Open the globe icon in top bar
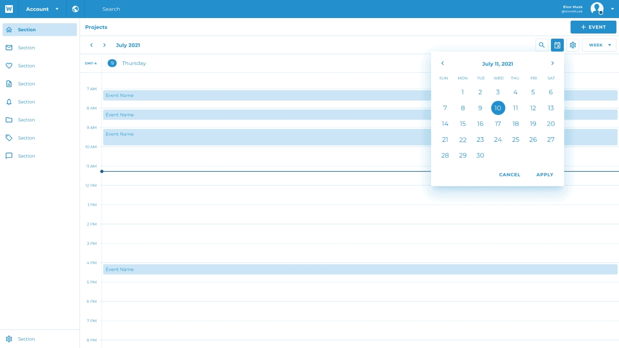This screenshot has width=619, height=348. [x=76, y=9]
